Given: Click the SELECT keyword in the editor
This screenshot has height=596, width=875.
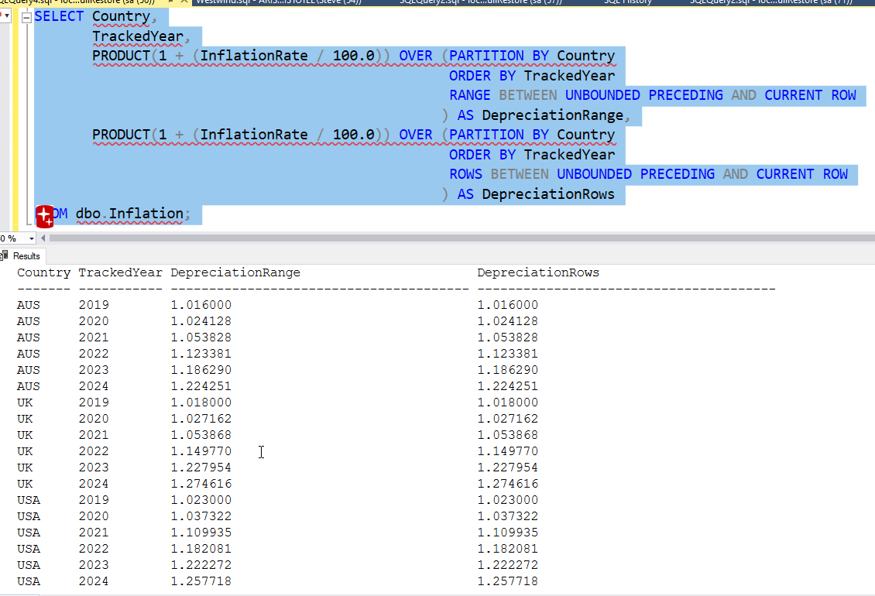Looking at the screenshot, I should (59, 17).
